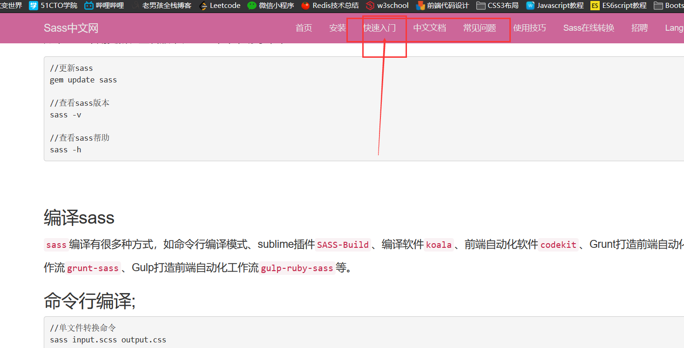Open the 首页 nav item

point(304,28)
